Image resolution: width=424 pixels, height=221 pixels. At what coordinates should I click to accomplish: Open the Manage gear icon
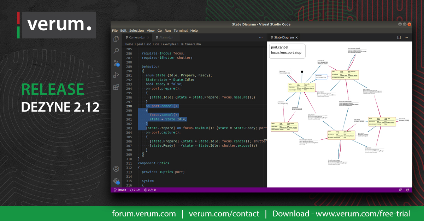pyautogui.click(x=116, y=181)
